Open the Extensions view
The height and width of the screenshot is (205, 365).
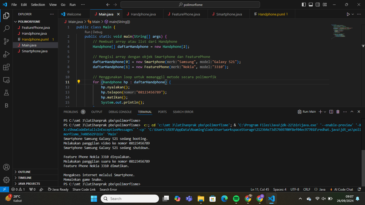[x=6, y=67]
